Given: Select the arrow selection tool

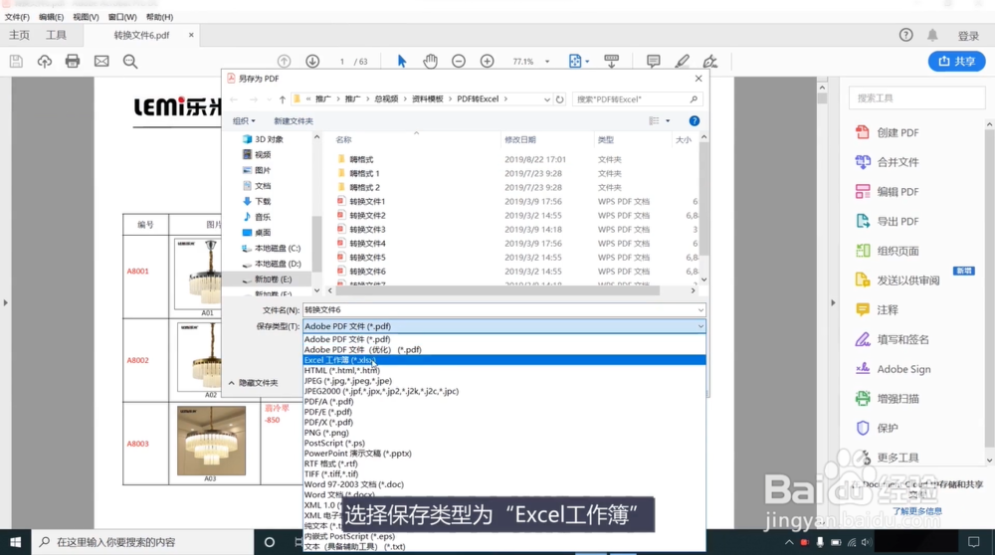Looking at the screenshot, I should [401, 61].
